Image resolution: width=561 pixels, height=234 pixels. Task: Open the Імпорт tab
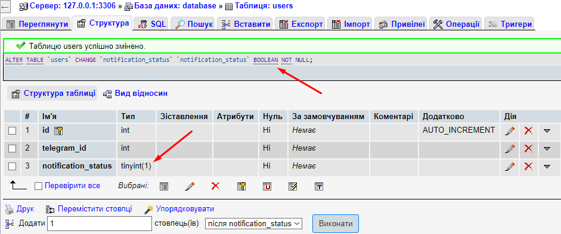click(x=351, y=24)
